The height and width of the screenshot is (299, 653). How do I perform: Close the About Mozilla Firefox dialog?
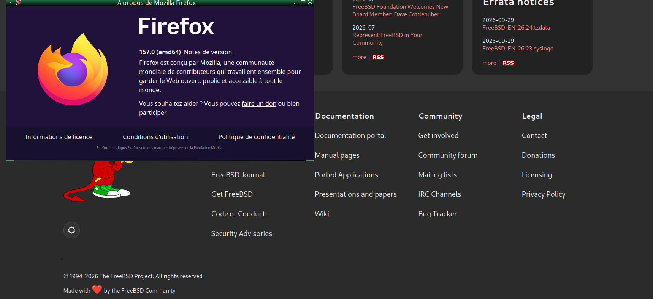[310, 2]
